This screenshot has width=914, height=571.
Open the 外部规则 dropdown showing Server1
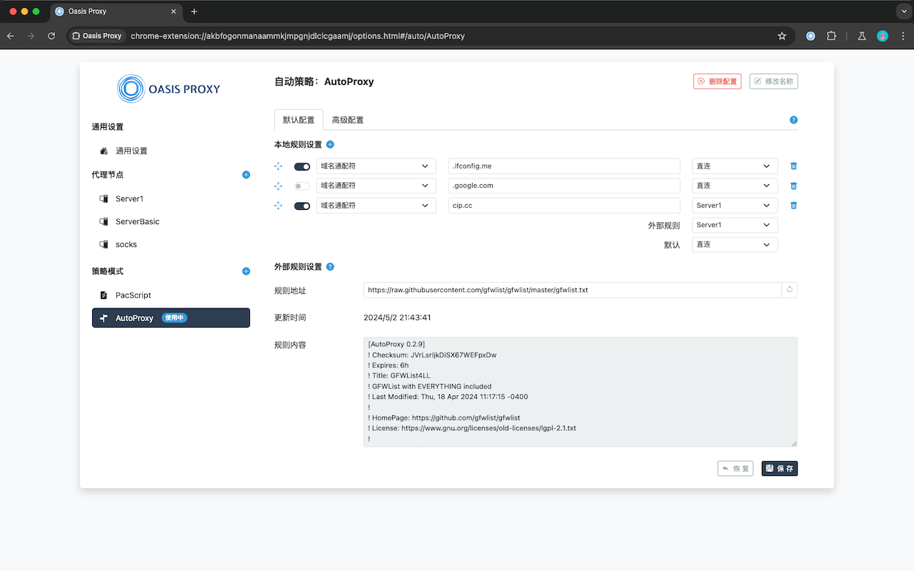pyautogui.click(x=734, y=225)
